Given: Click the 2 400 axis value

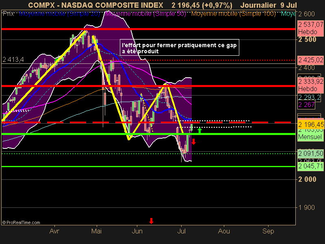Looking at the screenshot, I should point(306,68).
